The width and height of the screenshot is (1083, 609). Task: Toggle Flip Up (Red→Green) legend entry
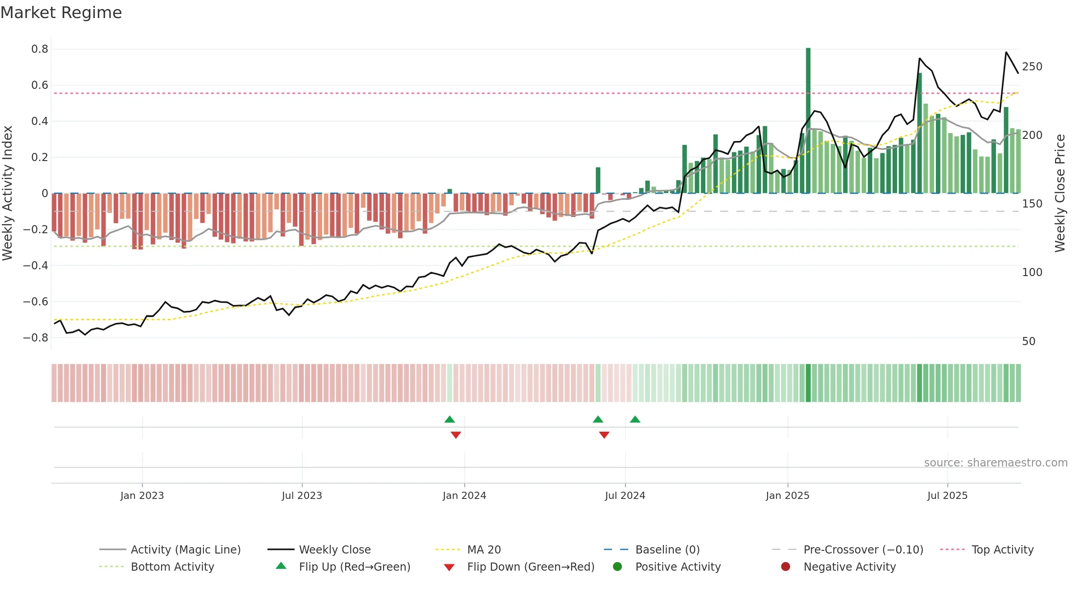tap(343, 567)
